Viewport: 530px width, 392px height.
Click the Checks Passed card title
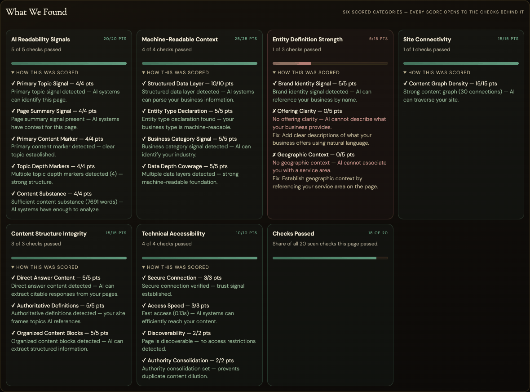click(293, 234)
